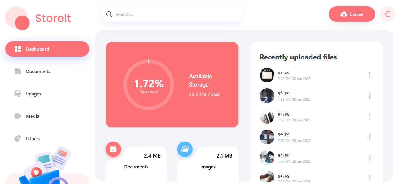Click the cloud upload icon
Viewport: 399px width, 184px height.
tap(344, 14)
